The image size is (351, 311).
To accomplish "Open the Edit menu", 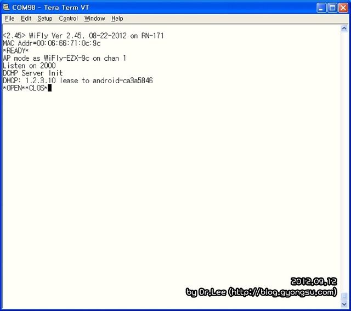I will tap(26, 19).
